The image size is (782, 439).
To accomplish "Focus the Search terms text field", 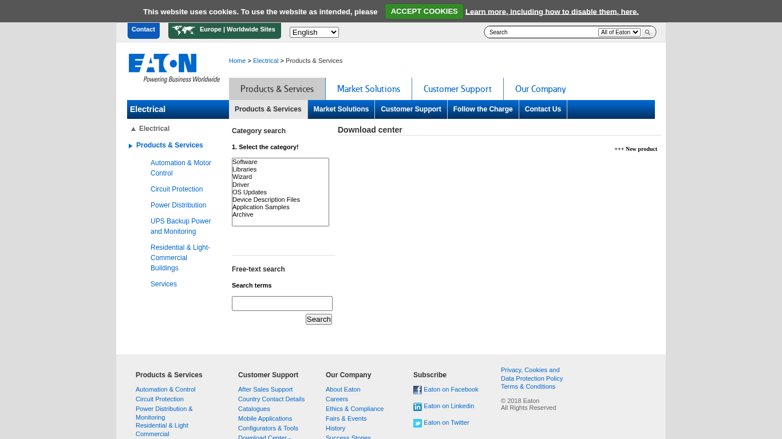I will (x=282, y=304).
